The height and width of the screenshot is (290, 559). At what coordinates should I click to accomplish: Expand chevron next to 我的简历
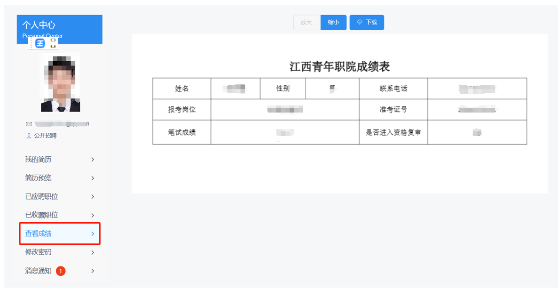coord(93,160)
